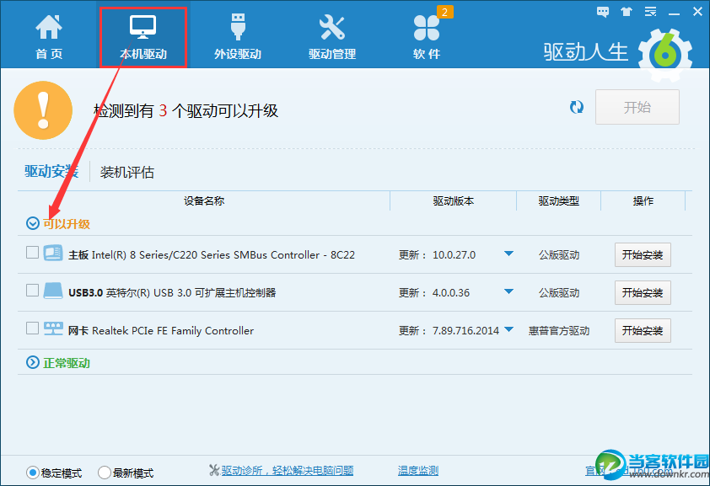Image resolution: width=710 pixels, height=486 pixels.
Task: Click the Realtek PCIe FE Family Controller text
Action: pos(173,331)
